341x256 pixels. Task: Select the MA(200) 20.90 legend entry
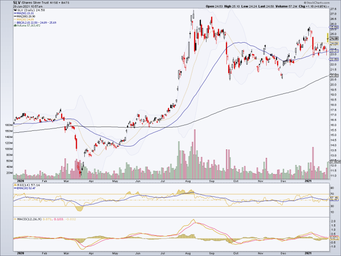[x=25, y=16]
